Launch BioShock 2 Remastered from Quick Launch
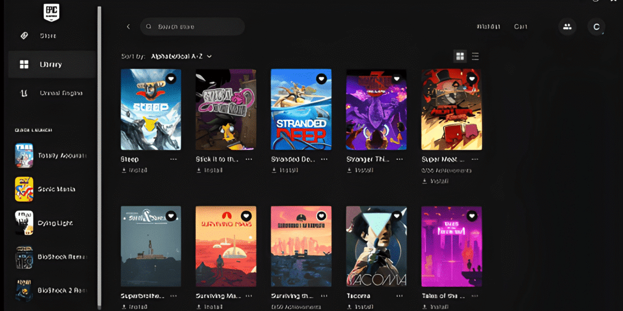 (51, 290)
